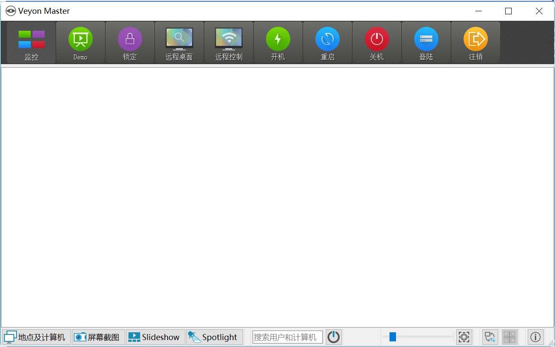Activate 远程控制 remote control icon
This screenshot has height=347, width=555.
click(228, 42)
